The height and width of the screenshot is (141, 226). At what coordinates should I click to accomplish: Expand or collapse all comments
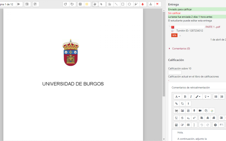click(35, 4)
